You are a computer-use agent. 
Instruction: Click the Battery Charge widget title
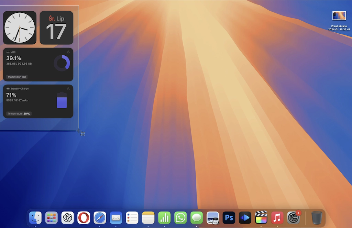click(20, 88)
